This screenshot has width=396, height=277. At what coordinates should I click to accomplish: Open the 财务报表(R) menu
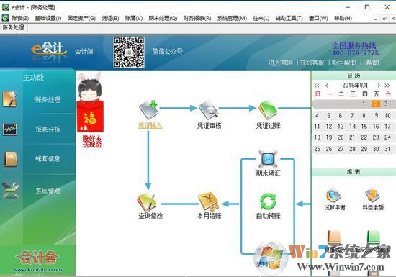197,18
